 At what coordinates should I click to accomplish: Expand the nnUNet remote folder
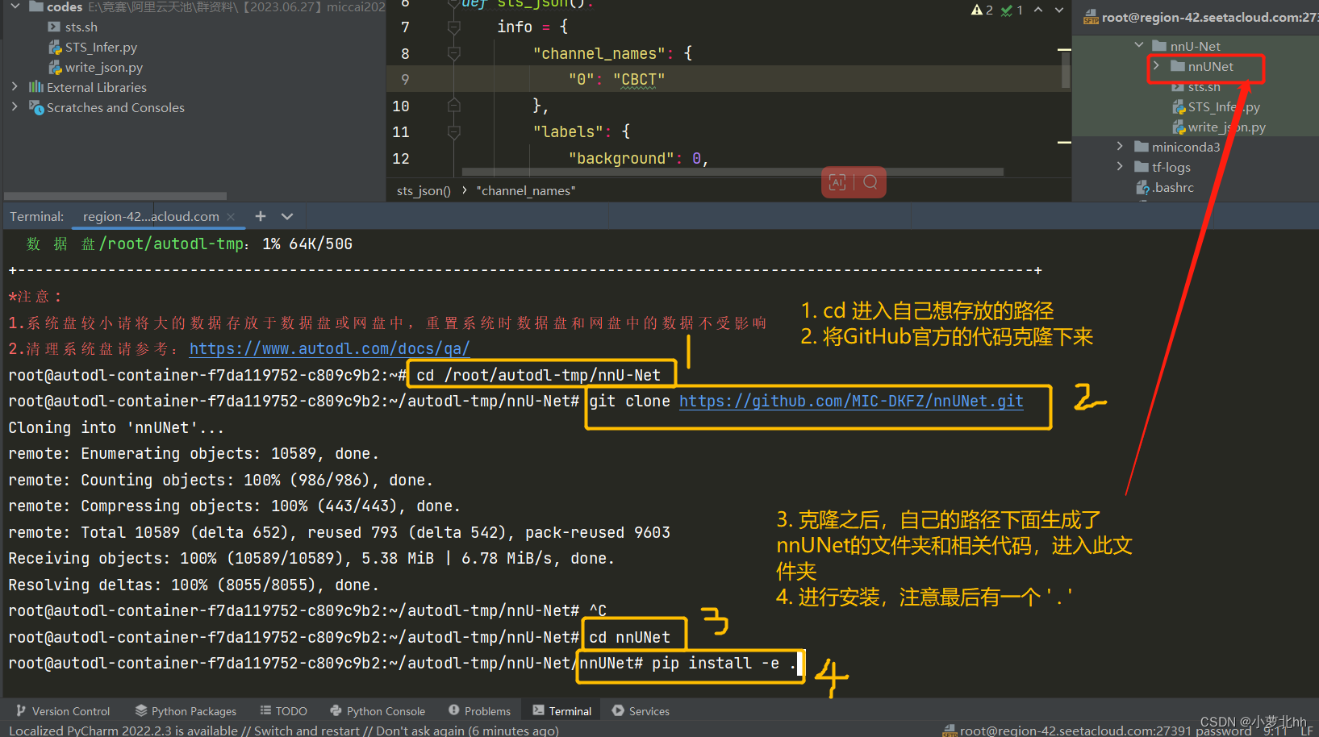click(1156, 66)
